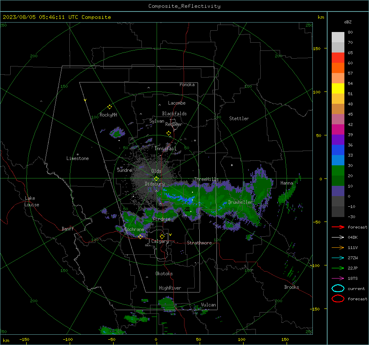Click the yellow diamond marker below Cochrane
The image size is (369, 345).
(140, 237)
